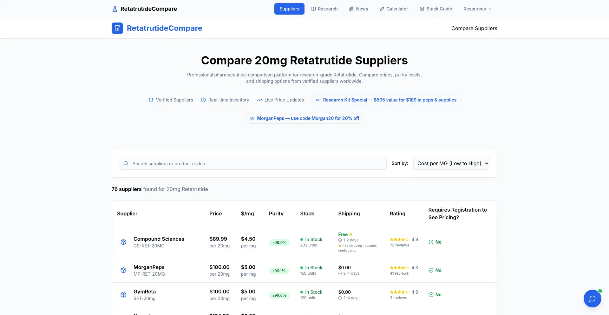Click the Shipping column header

pos(349,213)
